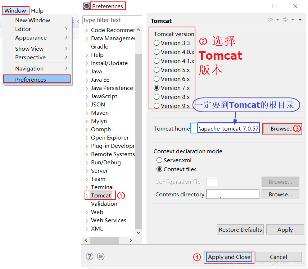Close the Preferences dialog window
The image size is (308, 269).
point(295,6)
